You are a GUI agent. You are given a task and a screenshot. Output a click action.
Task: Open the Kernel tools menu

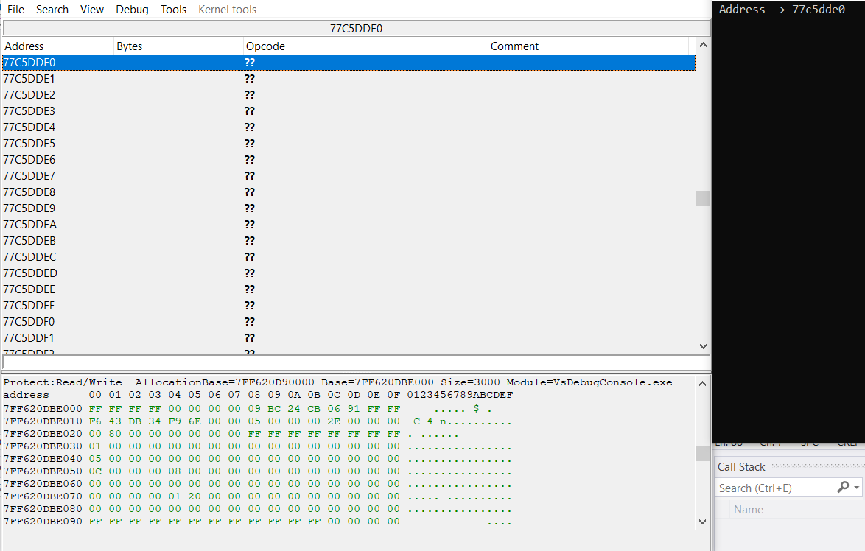point(228,10)
